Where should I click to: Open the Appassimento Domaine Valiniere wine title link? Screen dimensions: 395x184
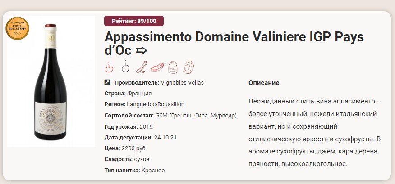[234, 44]
